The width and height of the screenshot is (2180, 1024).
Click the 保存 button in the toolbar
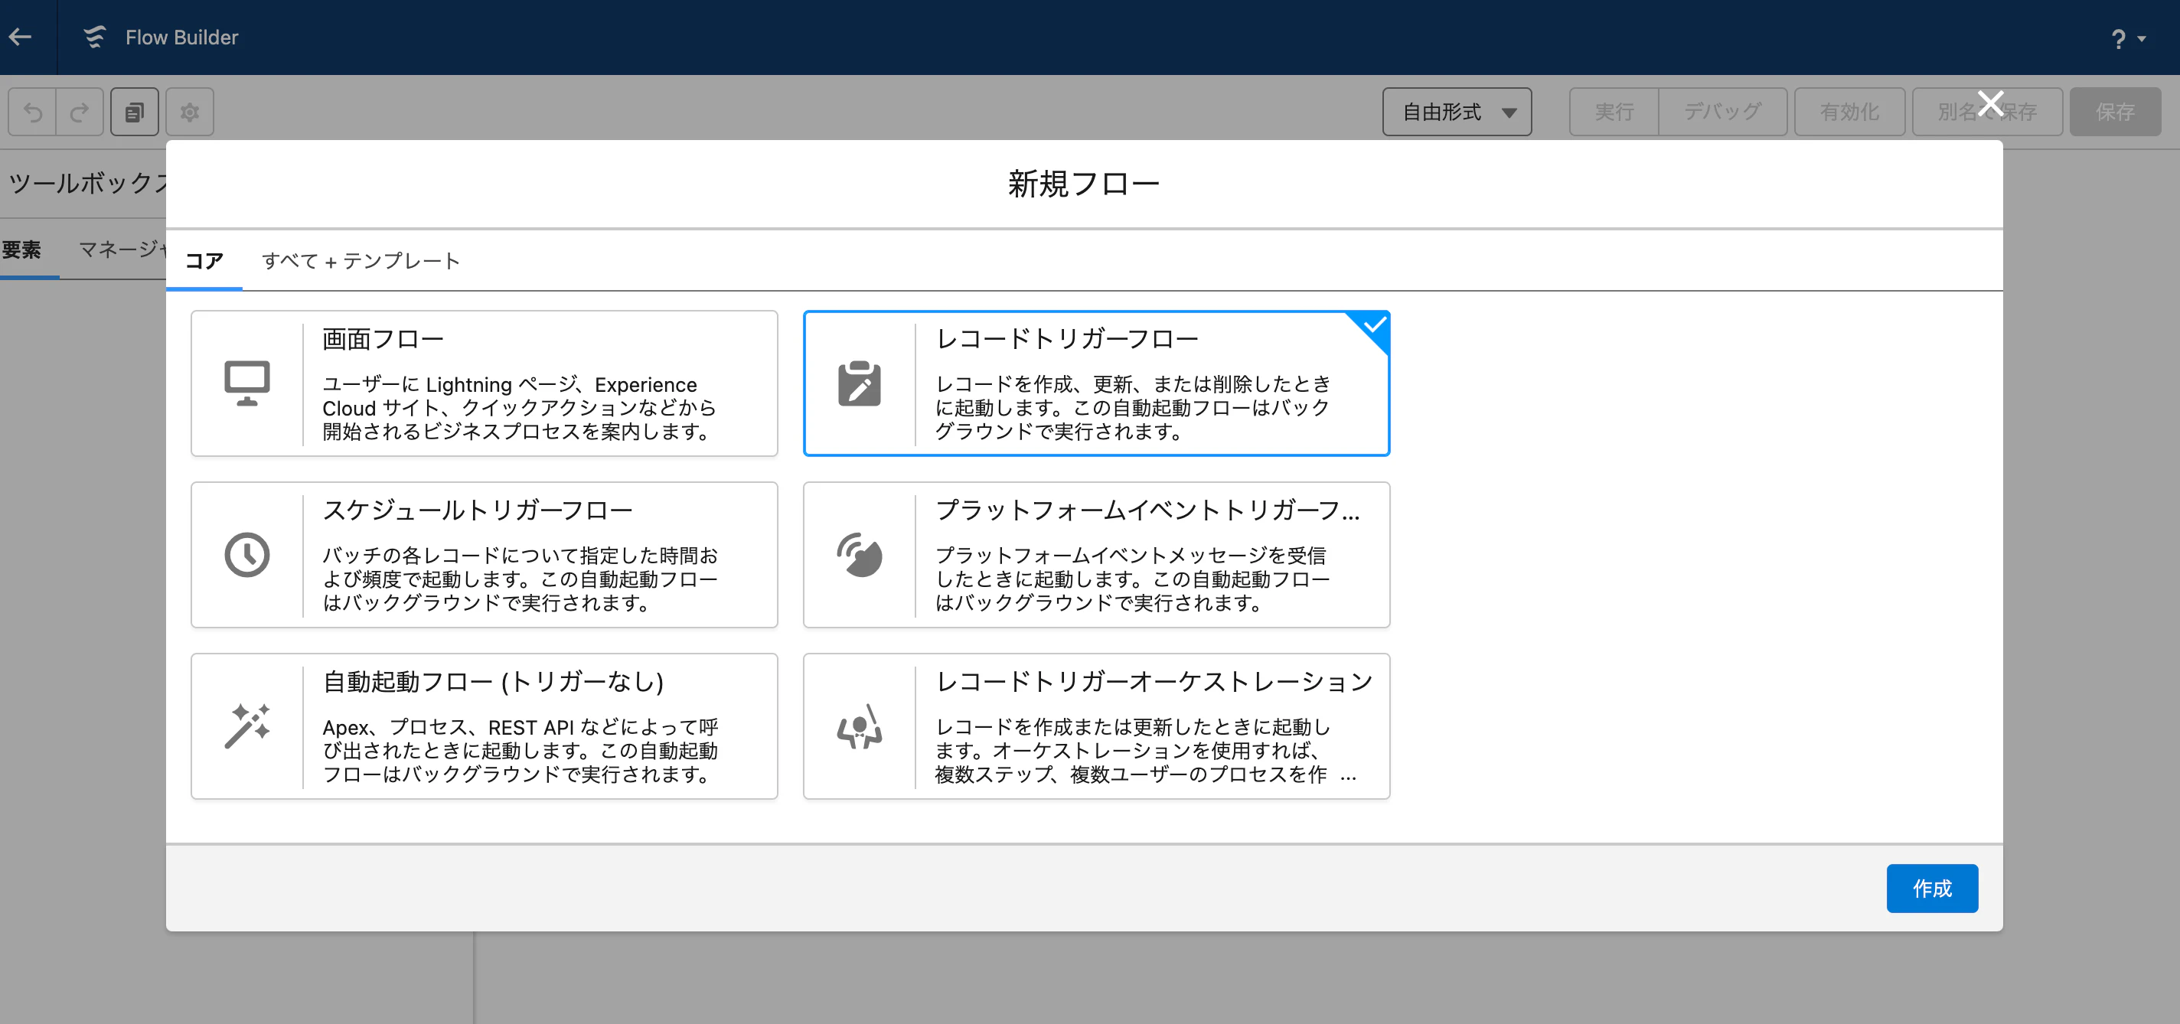(2115, 112)
